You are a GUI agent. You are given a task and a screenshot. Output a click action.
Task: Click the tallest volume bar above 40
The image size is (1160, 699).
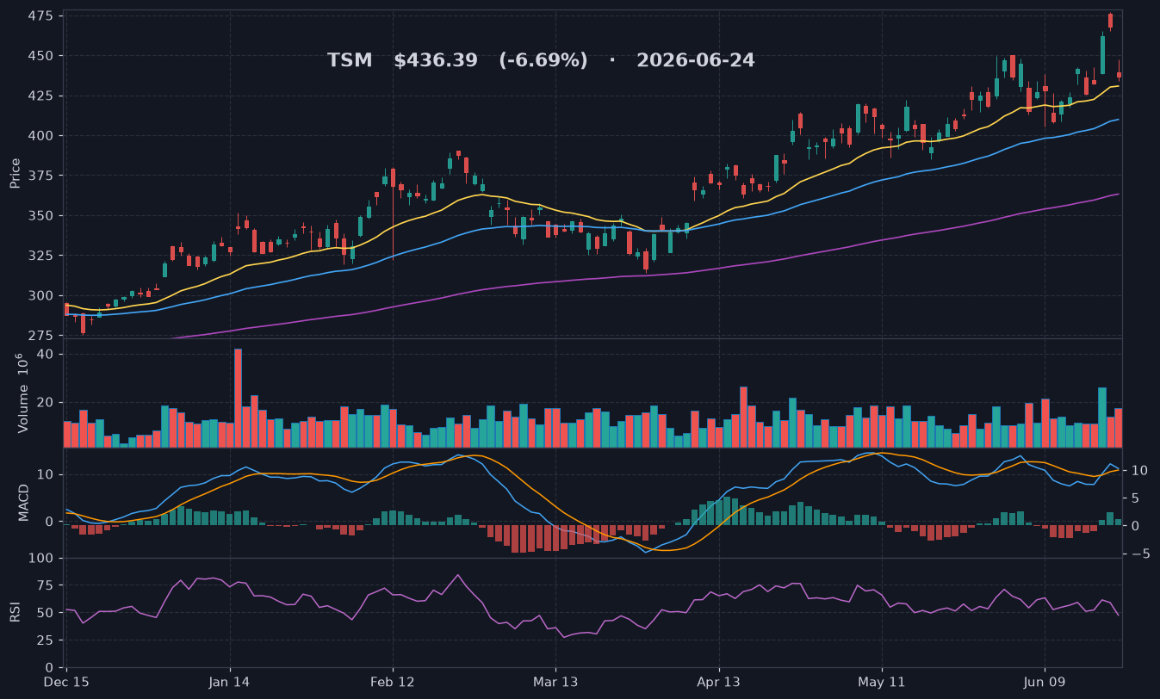(238, 398)
